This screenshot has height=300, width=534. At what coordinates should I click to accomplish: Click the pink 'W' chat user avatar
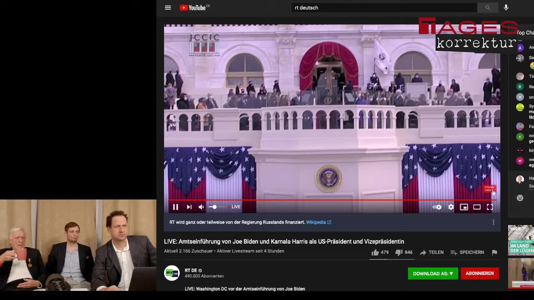[x=520, y=160]
